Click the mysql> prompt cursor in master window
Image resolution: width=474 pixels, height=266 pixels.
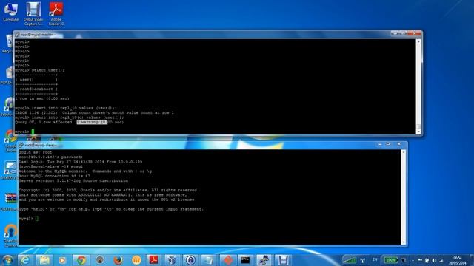pyautogui.click(x=33, y=132)
